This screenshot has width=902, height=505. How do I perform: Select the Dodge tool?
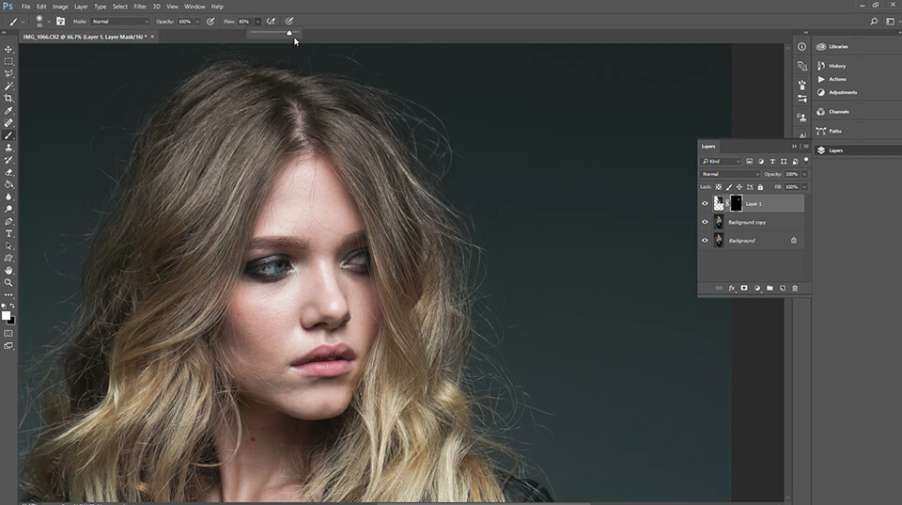pos(8,209)
